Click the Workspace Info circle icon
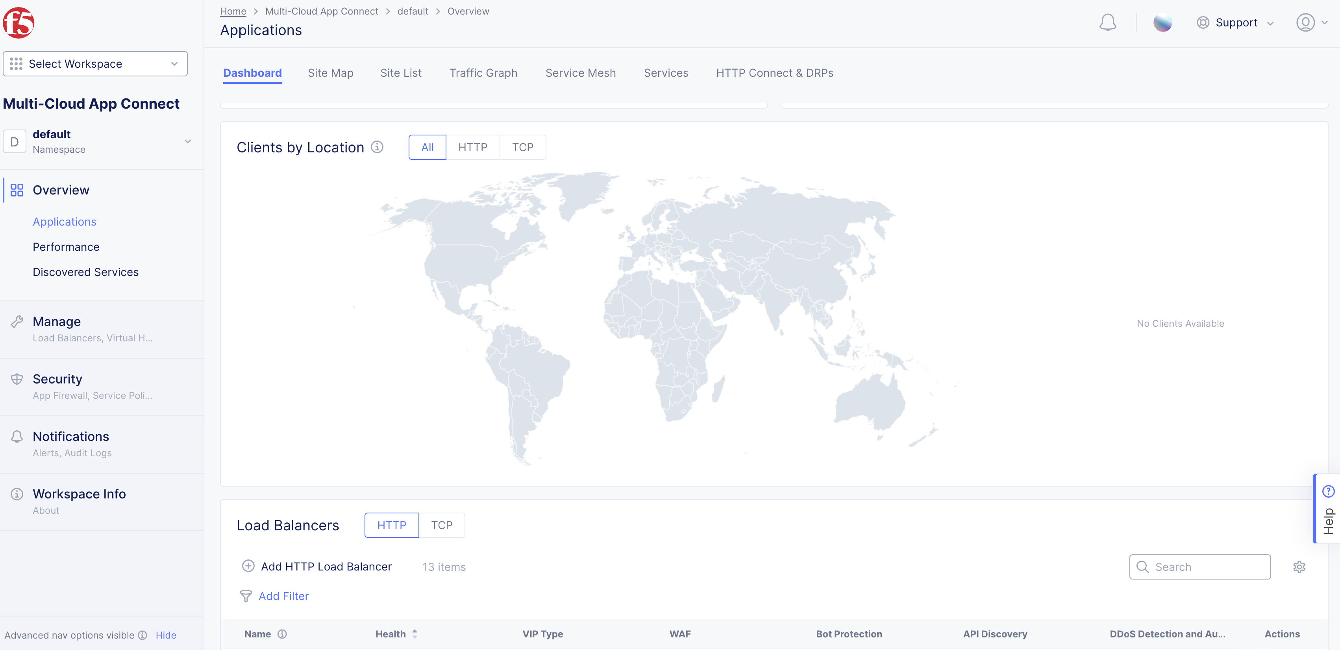This screenshot has width=1340, height=650. coord(17,494)
